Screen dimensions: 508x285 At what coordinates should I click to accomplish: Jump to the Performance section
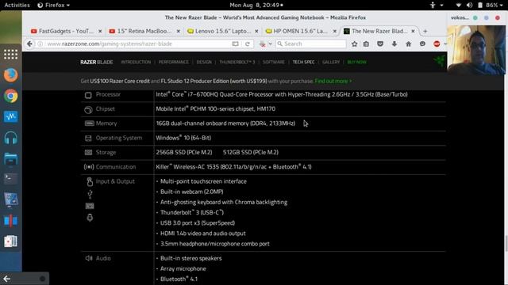[x=173, y=62]
